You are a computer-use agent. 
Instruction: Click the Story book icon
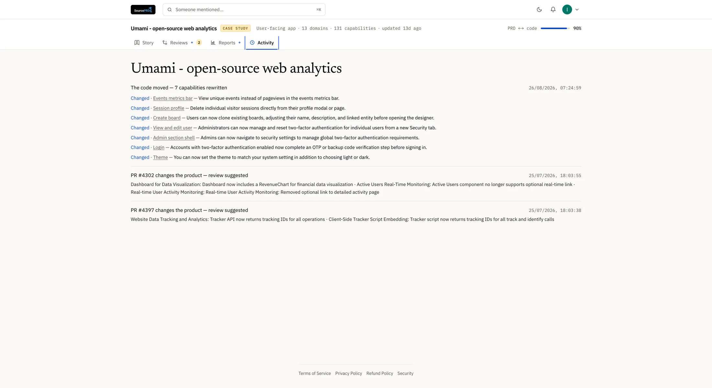click(x=137, y=43)
